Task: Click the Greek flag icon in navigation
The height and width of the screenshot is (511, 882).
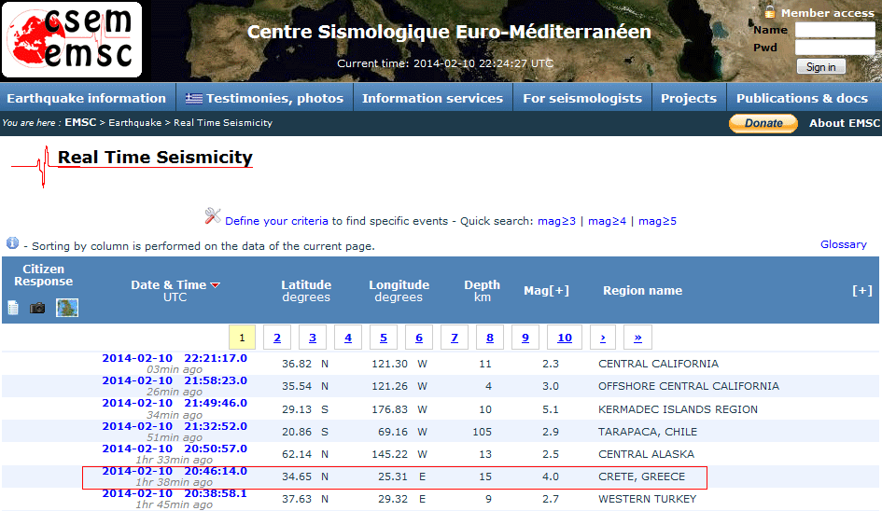Action: [x=194, y=99]
